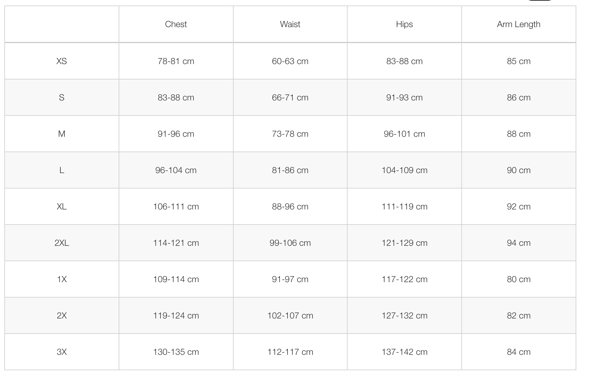Select the 3X size row label

click(x=62, y=352)
